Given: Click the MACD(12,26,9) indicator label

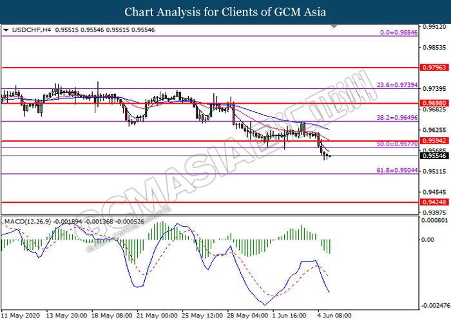Looking at the screenshot, I should 28,222.
